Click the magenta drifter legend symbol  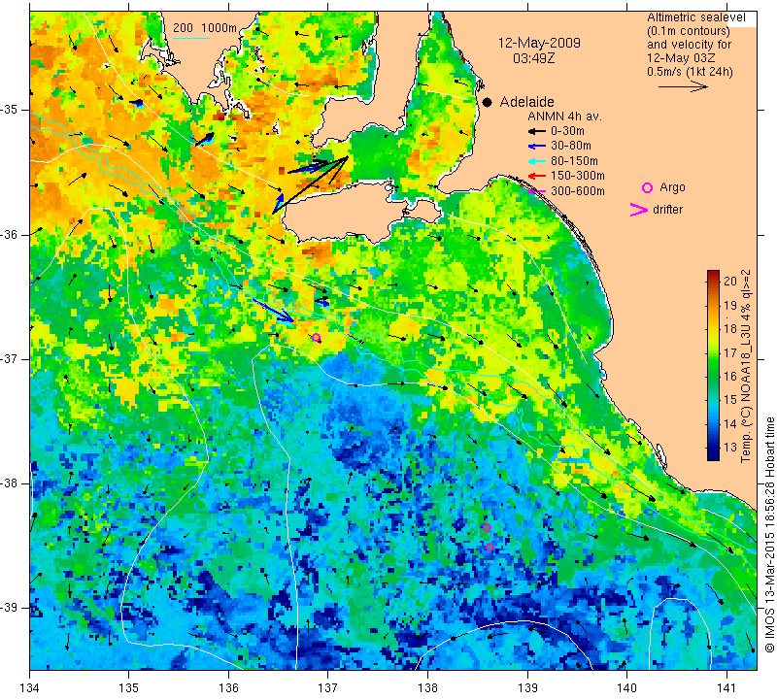pyautogui.click(x=639, y=210)
